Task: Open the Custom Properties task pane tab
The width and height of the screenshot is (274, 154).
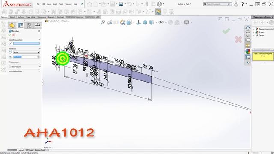Action: click(248, 57)
